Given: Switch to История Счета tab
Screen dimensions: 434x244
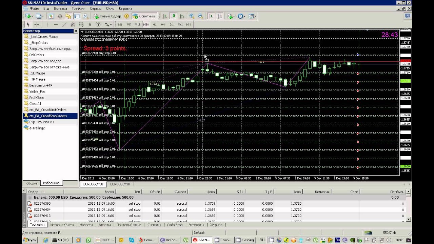Looking at the screenshot, I should (x=62, y=225).
